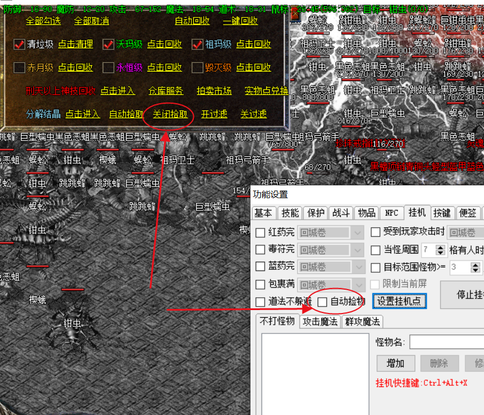The image size is (484, 415).
Task: Click the 设置挂机点 button
Action: point(399,301)
